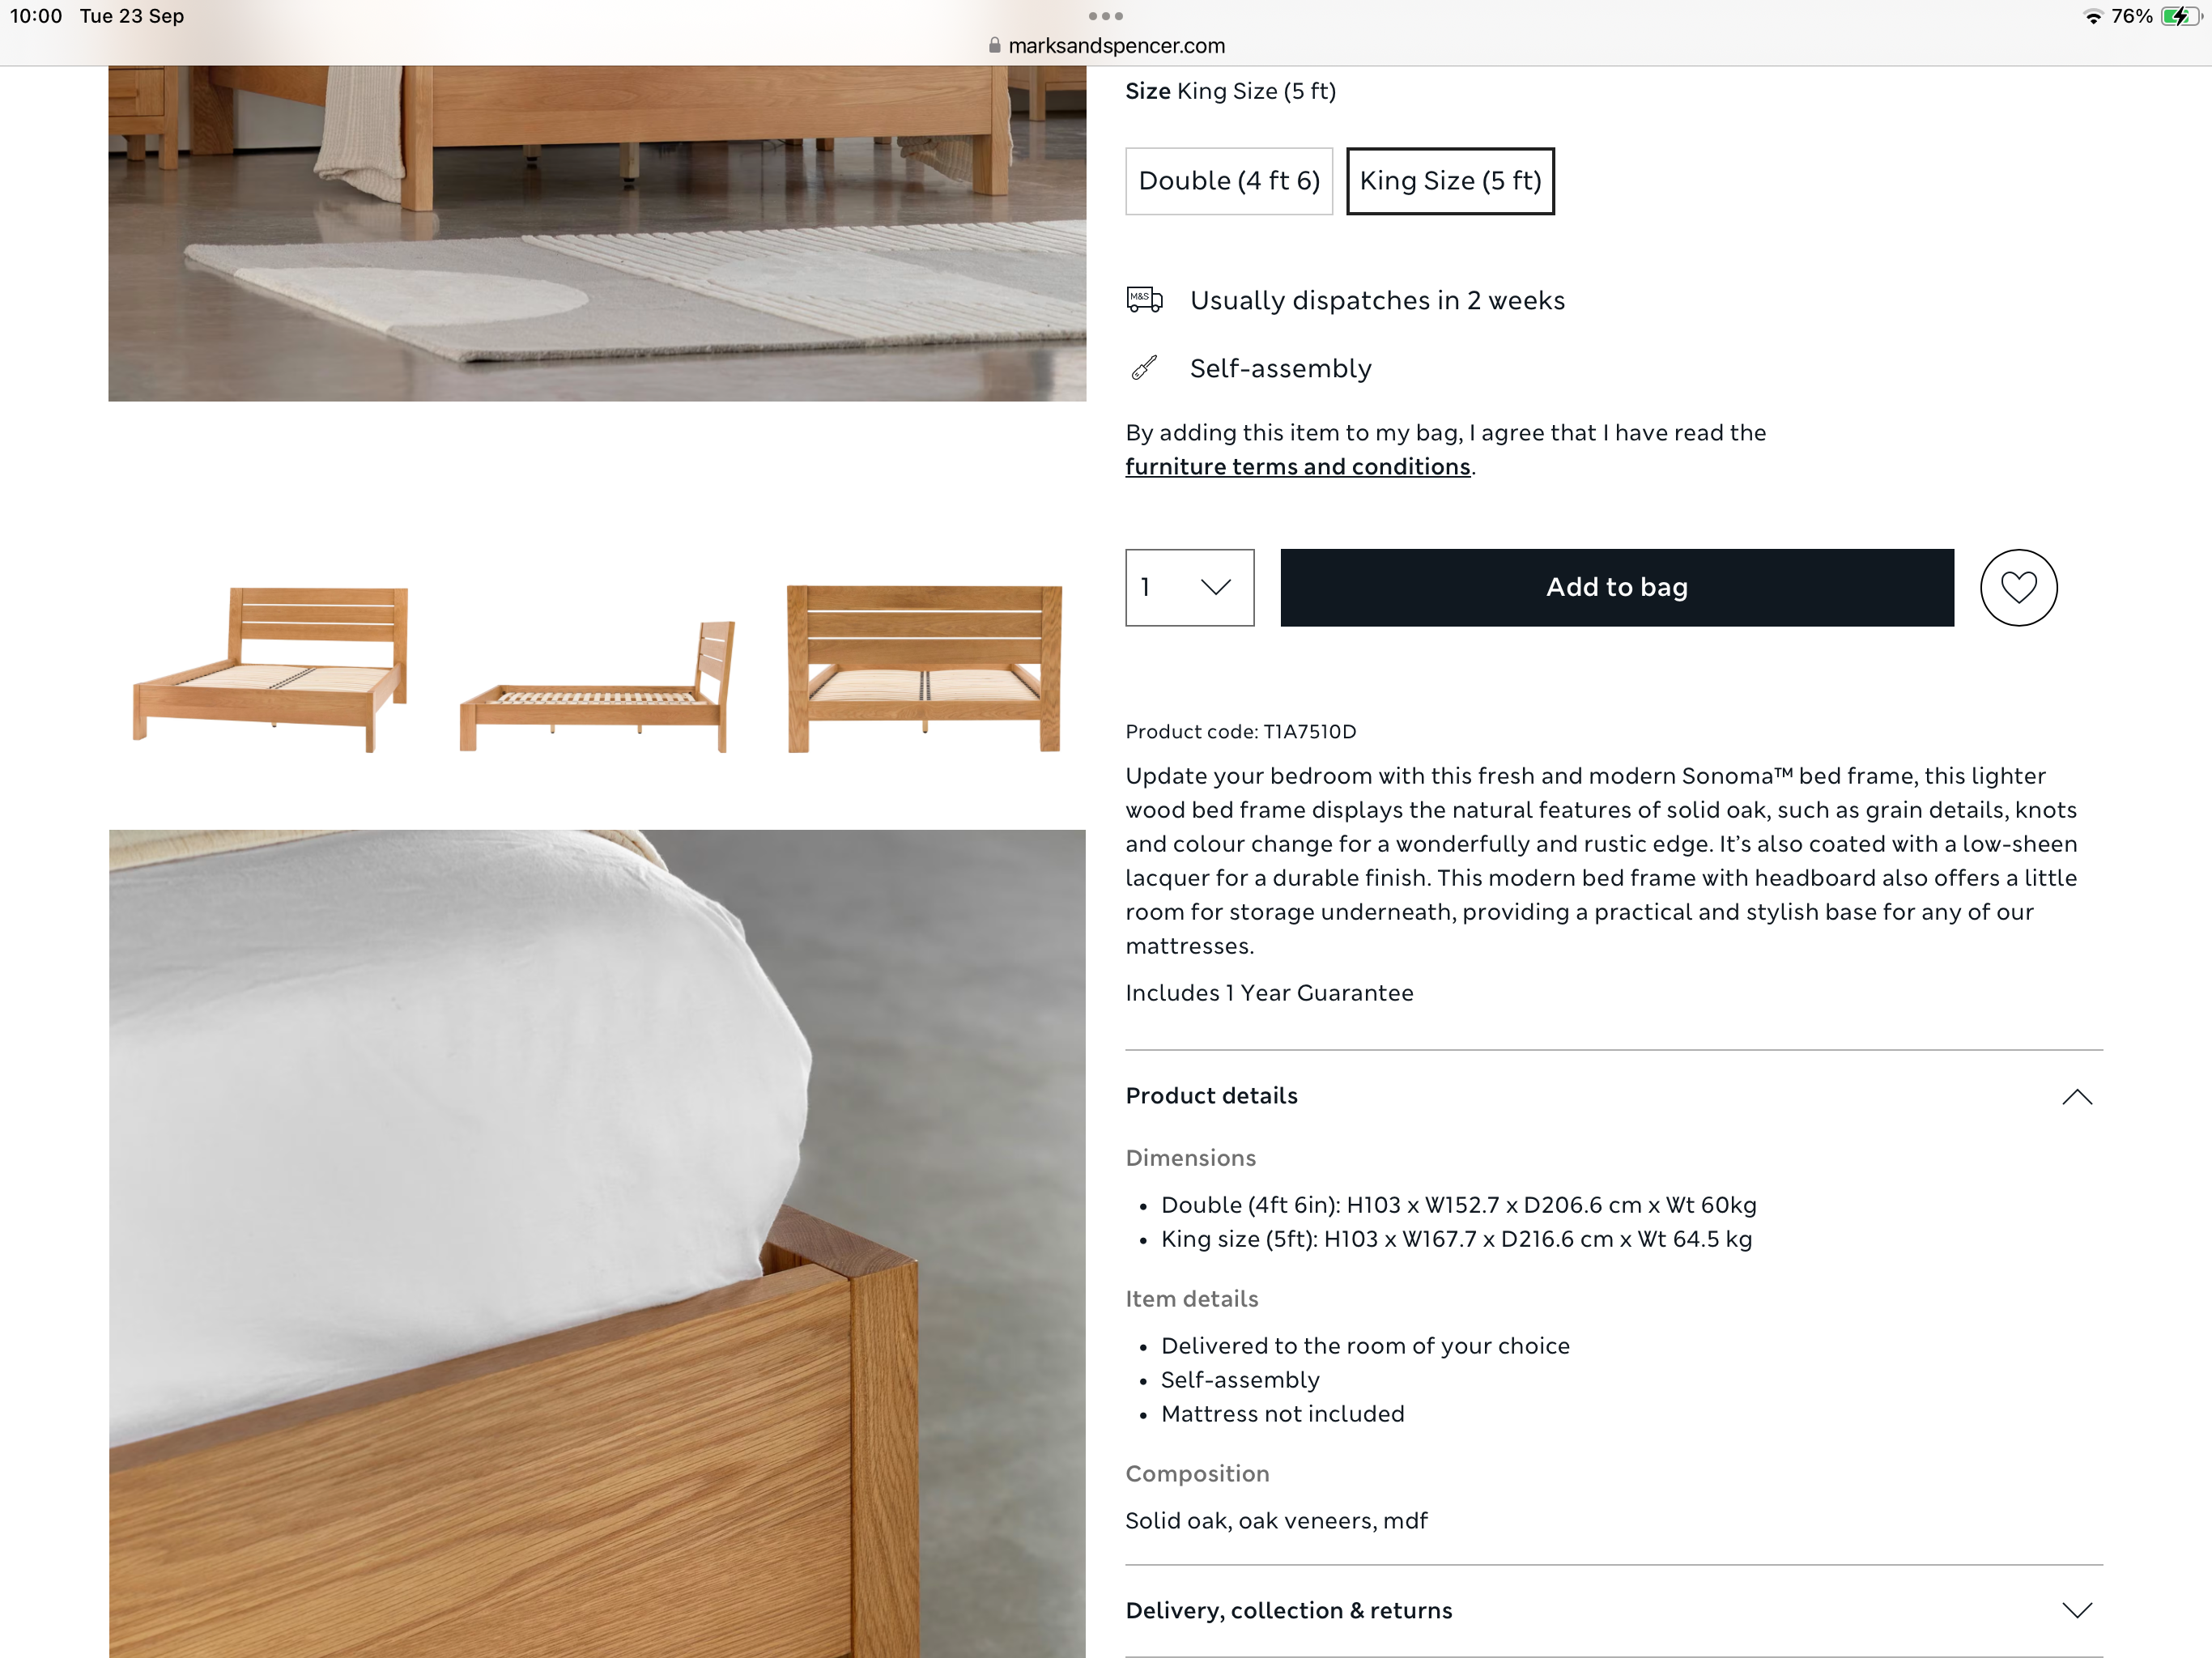Tap the padlock icon in address bar
Viewport: 2212px width, 1658px height.
click(994, 46)
